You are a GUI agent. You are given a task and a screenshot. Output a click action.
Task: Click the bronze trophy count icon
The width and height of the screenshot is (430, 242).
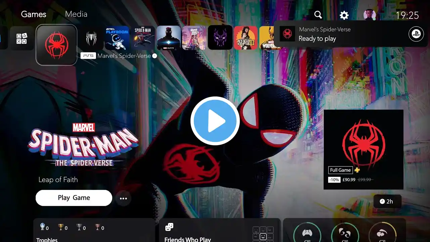98,227
